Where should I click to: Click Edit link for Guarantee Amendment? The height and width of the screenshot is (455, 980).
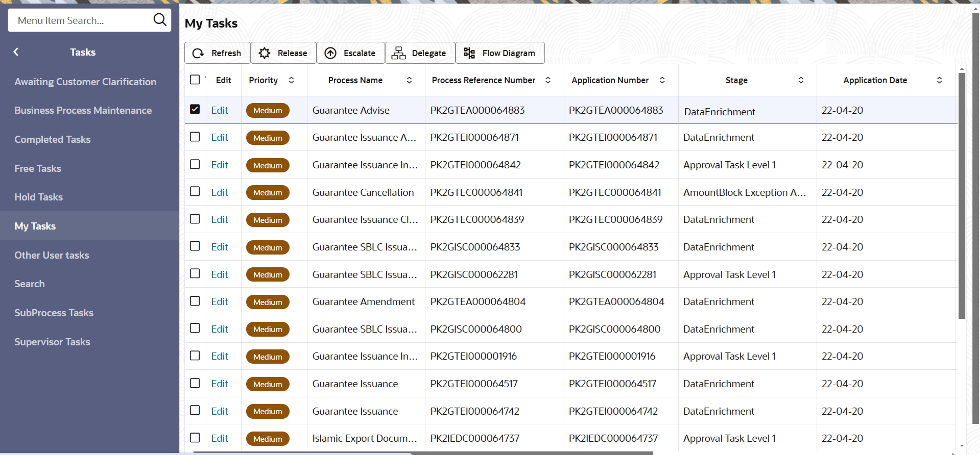220,301
